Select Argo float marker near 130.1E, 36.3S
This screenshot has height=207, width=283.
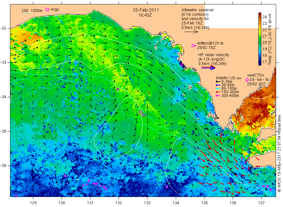click(65, 176)
